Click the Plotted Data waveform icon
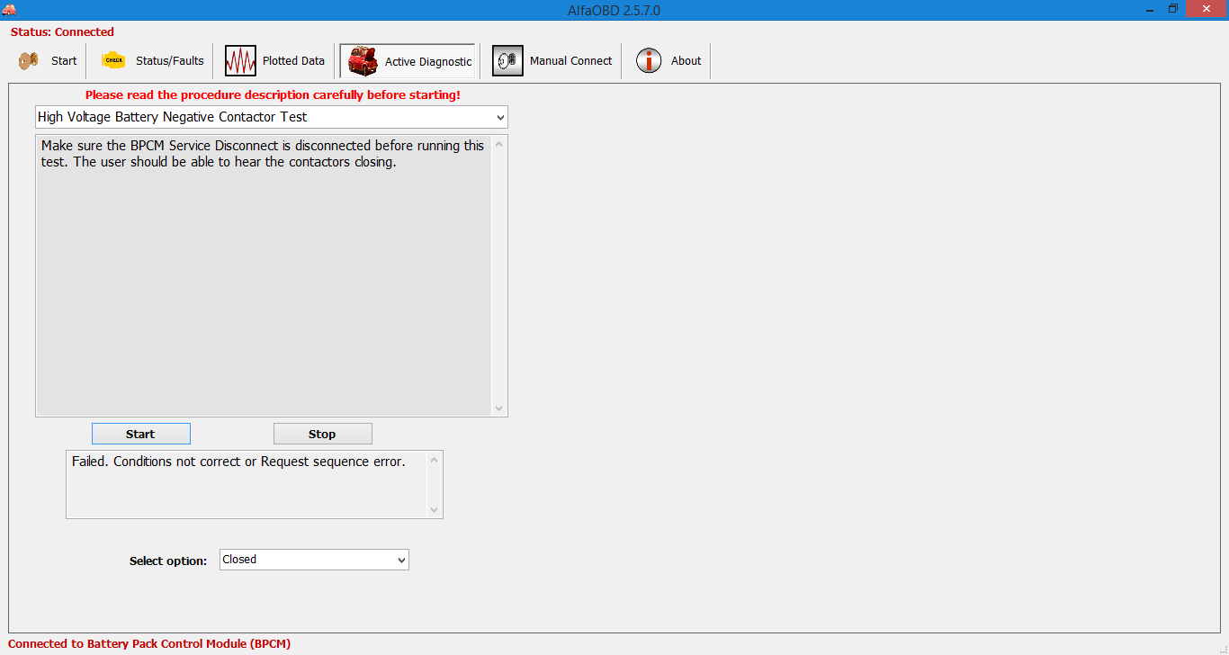The height and width of the screenshot is (655, 1229). pos(240,61)
